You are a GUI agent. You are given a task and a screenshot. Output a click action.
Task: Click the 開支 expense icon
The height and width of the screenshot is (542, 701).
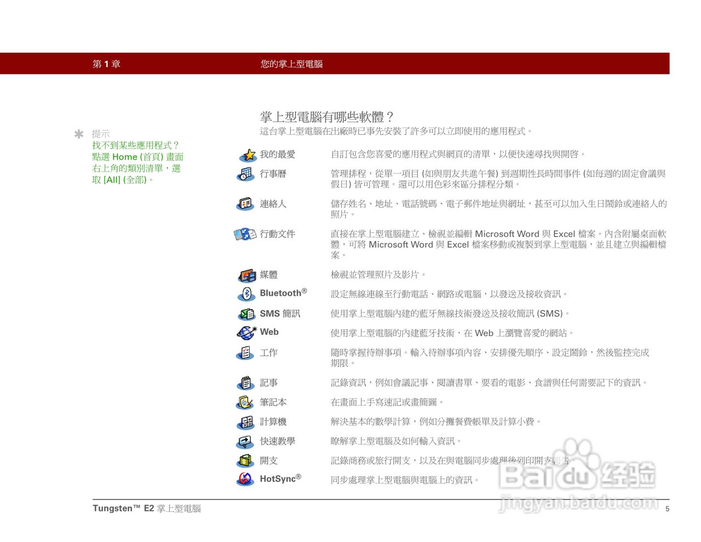[x=246, y=461]
